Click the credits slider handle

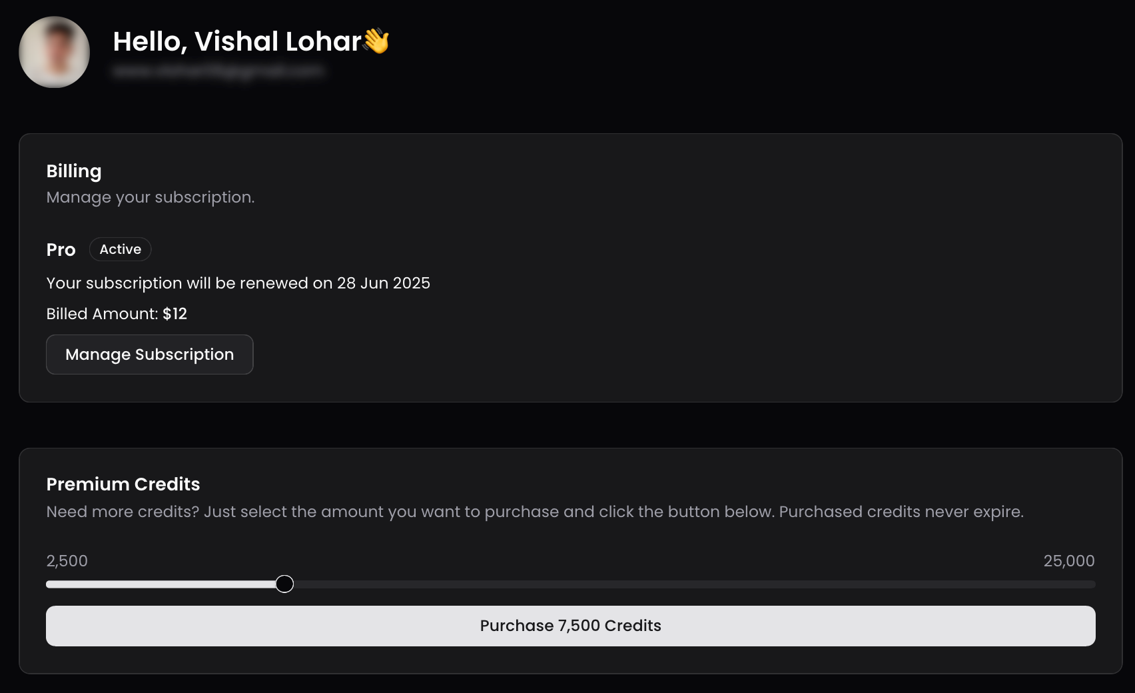coord(284,584)
